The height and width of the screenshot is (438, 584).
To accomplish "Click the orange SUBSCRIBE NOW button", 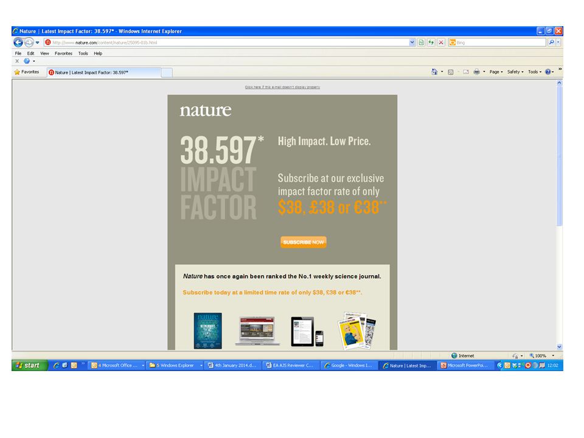I will [x=303, y=242].
